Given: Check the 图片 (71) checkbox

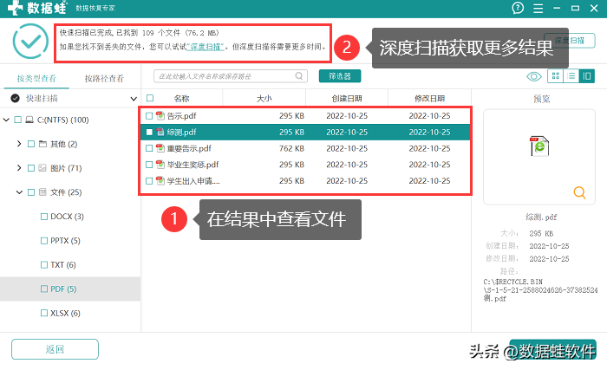Looking at the screenshot, I should click(31, 168).
